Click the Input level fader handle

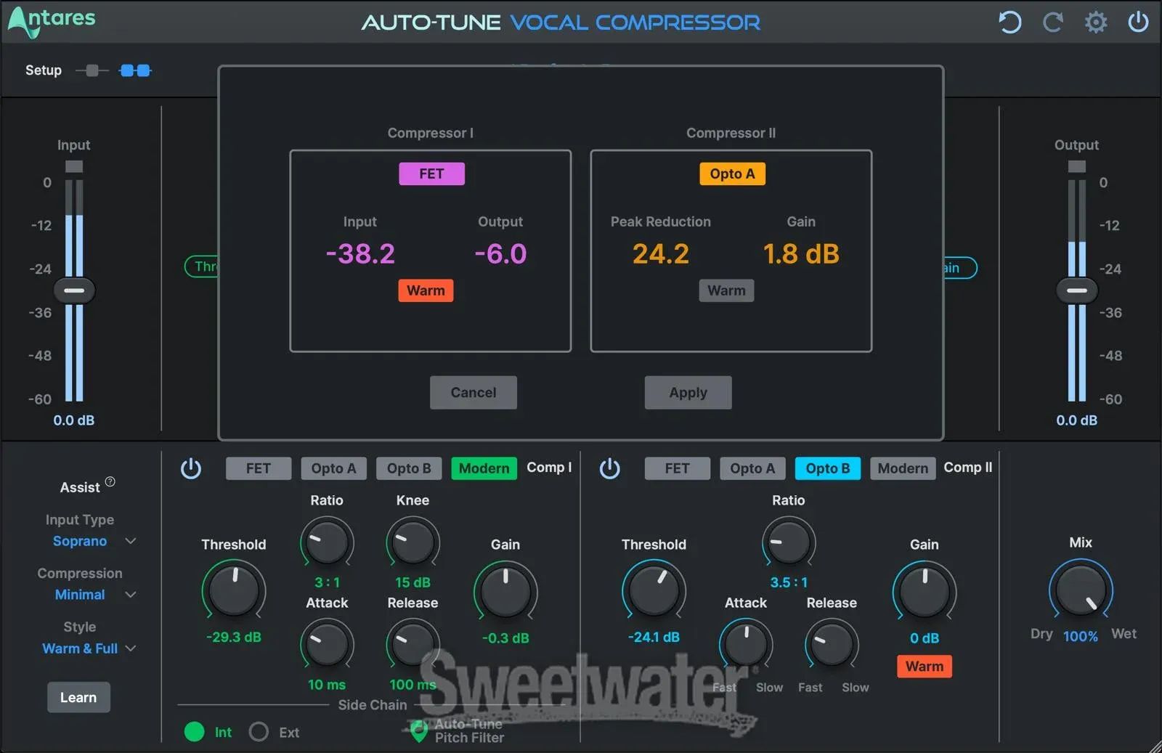tap(74, 290)
